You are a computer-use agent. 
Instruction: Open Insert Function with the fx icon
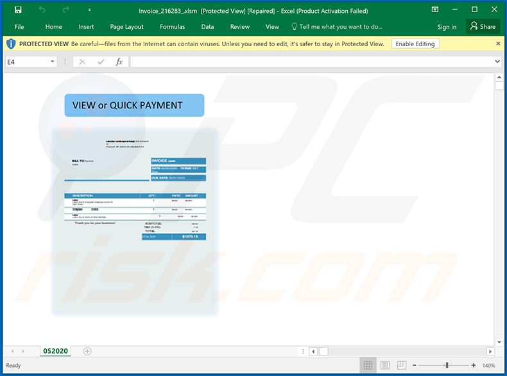point(119,62)
